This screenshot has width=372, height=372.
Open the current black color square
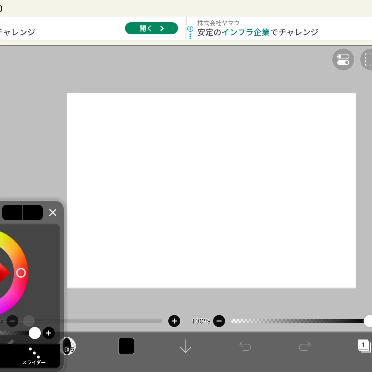click(x=126, y=346)
